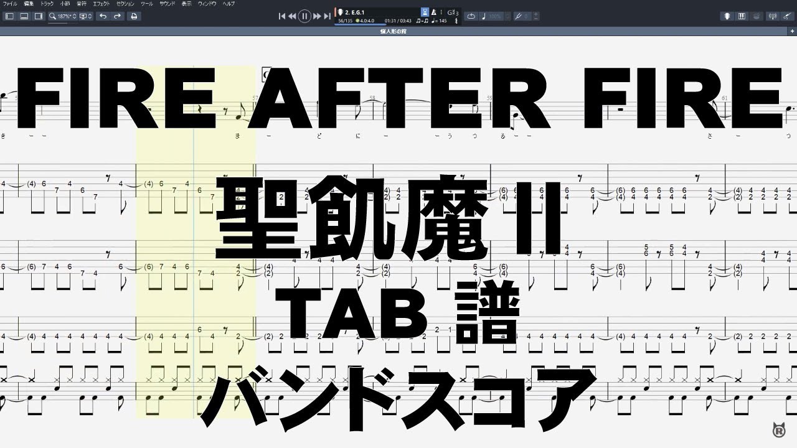Image resolution: width=797 pixels, height=448 pixels.
Task: Toggle the bottom global view panel
Action: point(24,16)
